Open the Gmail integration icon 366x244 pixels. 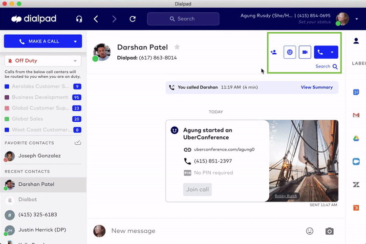pos(356,115)
